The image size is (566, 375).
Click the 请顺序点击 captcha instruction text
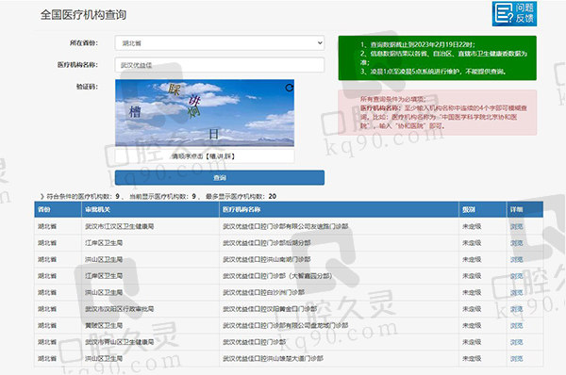click(204, 156)
